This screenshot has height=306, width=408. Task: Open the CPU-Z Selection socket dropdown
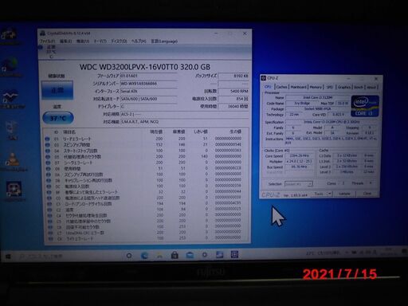point(298,184)
